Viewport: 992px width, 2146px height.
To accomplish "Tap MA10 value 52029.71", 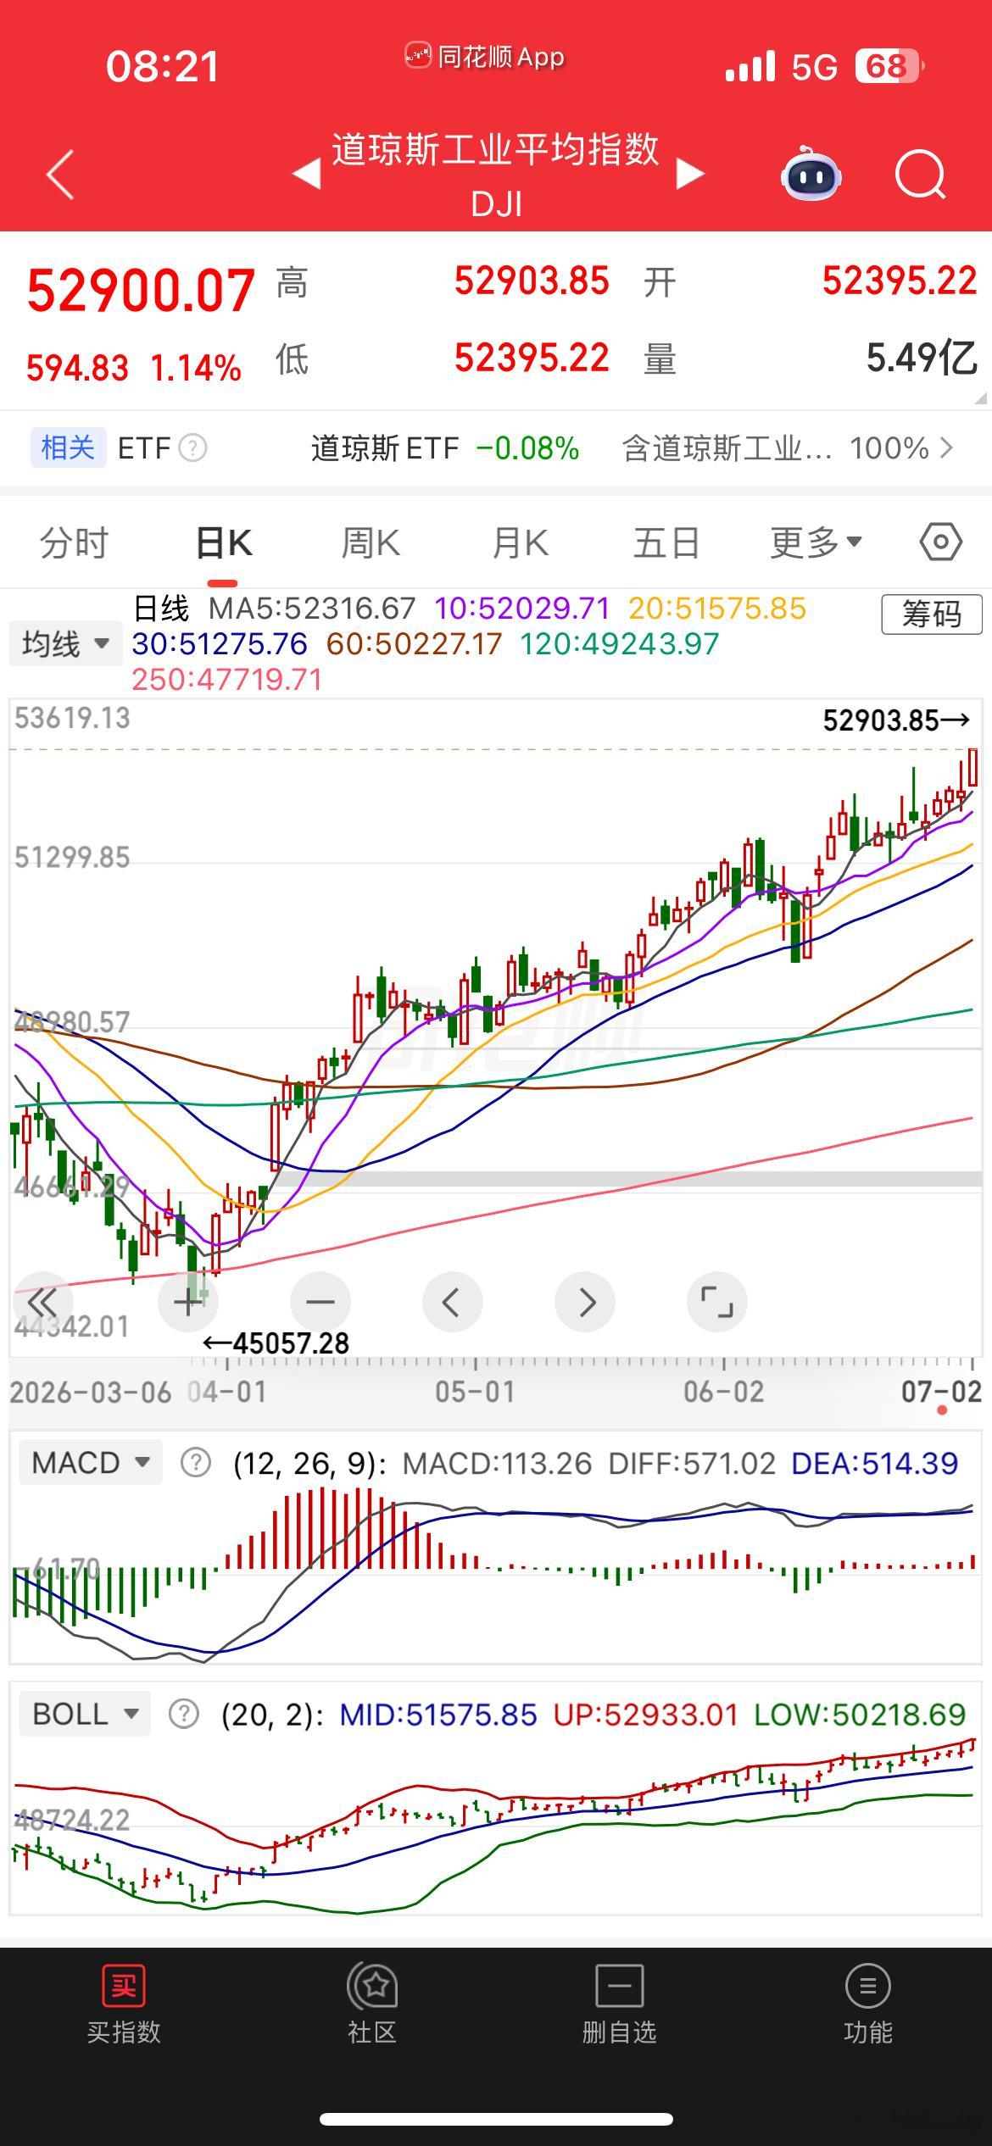I will tap(522, 609).
